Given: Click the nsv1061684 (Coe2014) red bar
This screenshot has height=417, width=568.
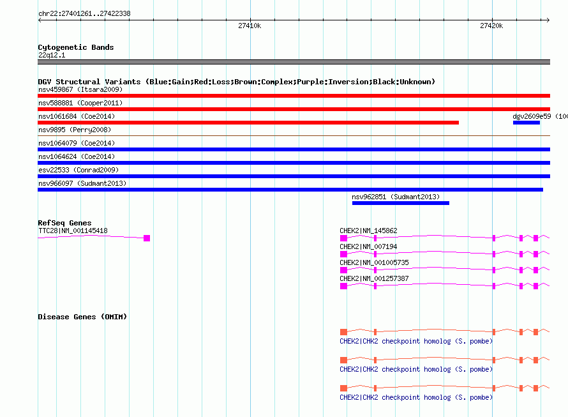Looking at the screenshot, I should [248, 123].
